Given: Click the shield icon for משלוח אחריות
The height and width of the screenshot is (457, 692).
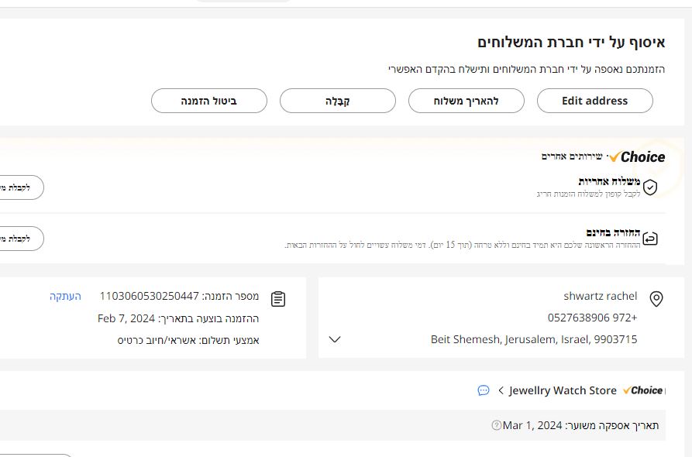Looking at the screenshot, I should (650, 187).
